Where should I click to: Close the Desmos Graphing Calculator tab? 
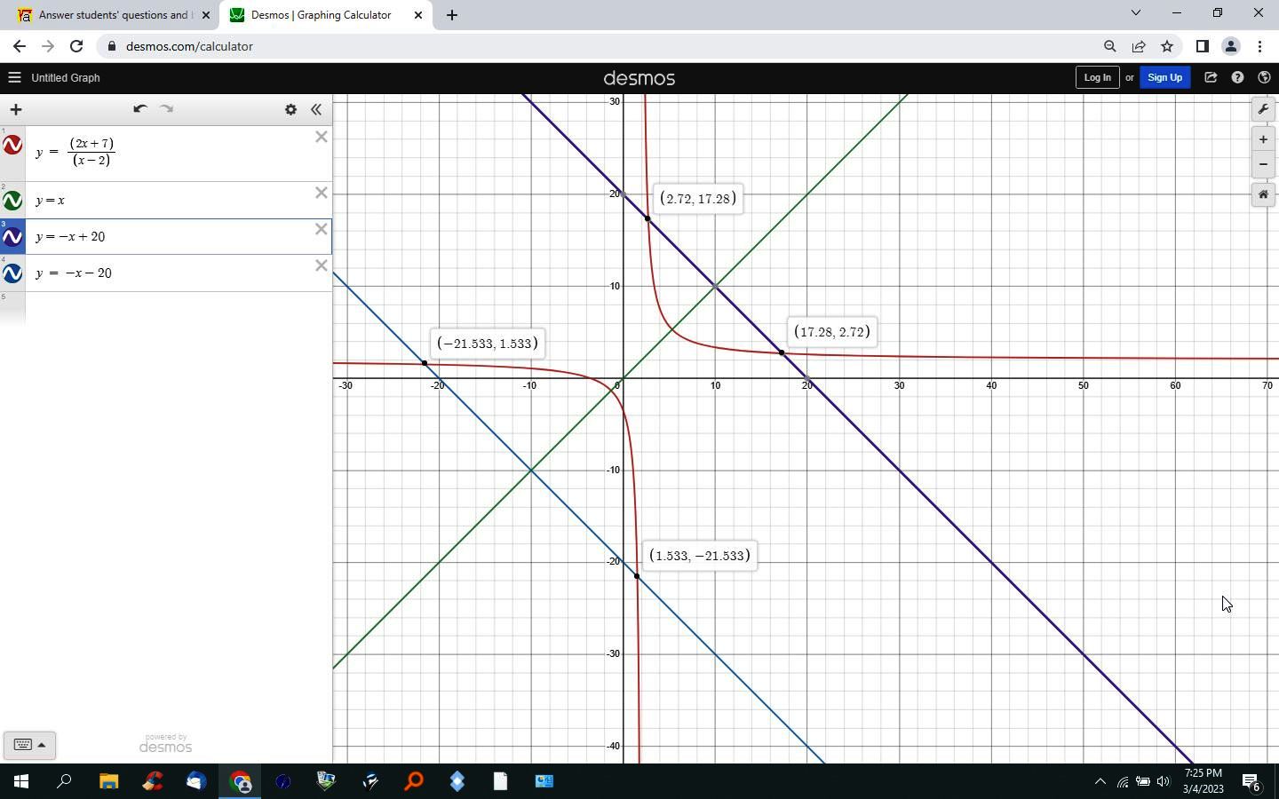click(418, 15)
